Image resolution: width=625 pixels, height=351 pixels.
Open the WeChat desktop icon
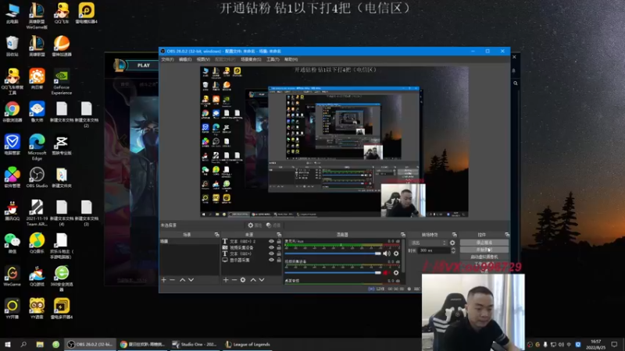pos(12,243)
